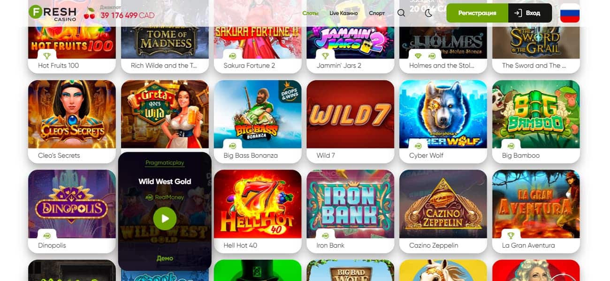Click RM badge on Dinopolis card
Screen dimensions: 610x281
[x=47, y=236]
